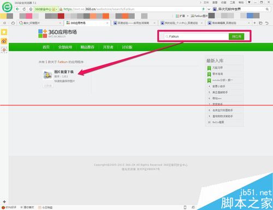Click the browser address bar URL

click(99, 9)
